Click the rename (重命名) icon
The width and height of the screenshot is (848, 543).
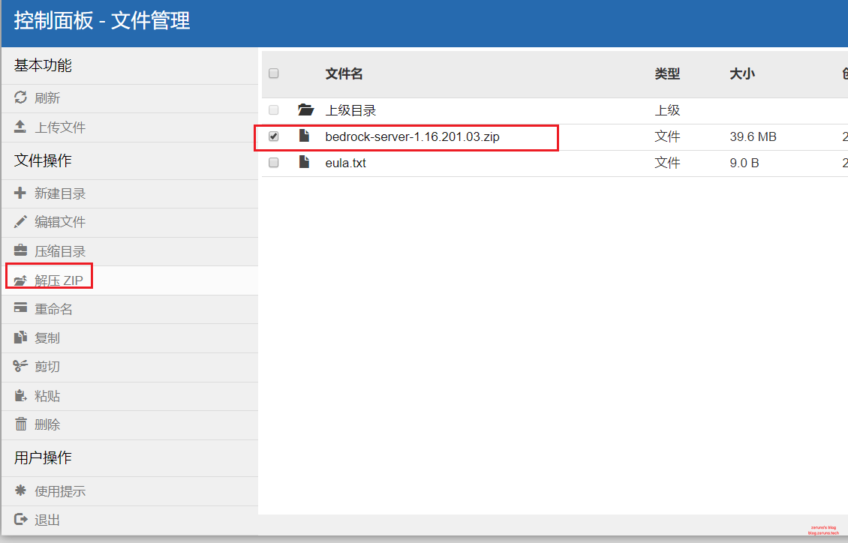tap(20, 308)
